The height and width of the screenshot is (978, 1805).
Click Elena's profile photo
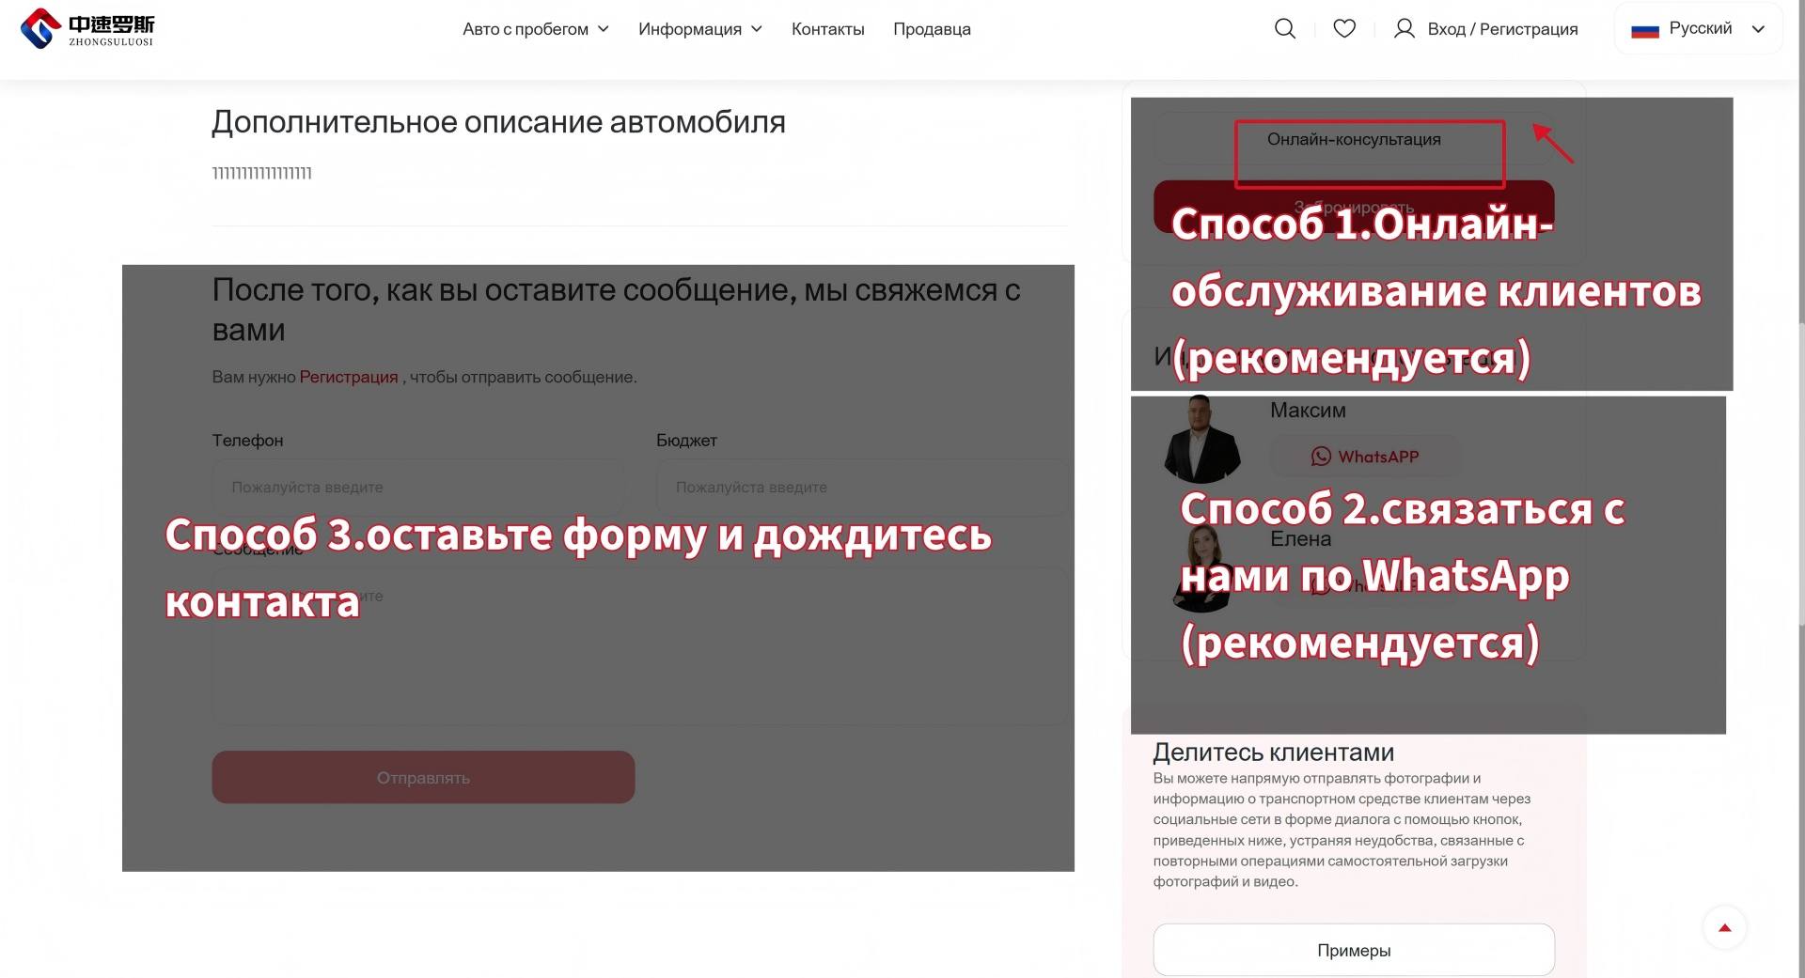(x=1201, y=568)
